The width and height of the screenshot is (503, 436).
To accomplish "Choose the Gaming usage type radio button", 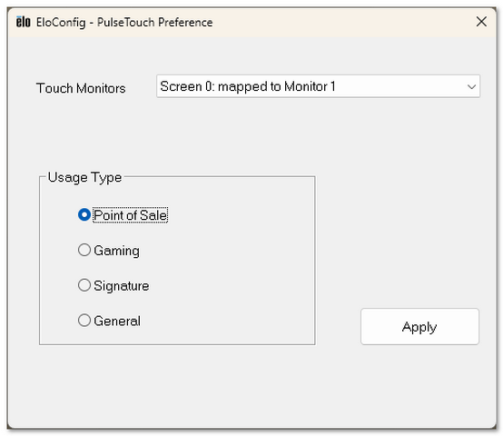I will 84,250.
